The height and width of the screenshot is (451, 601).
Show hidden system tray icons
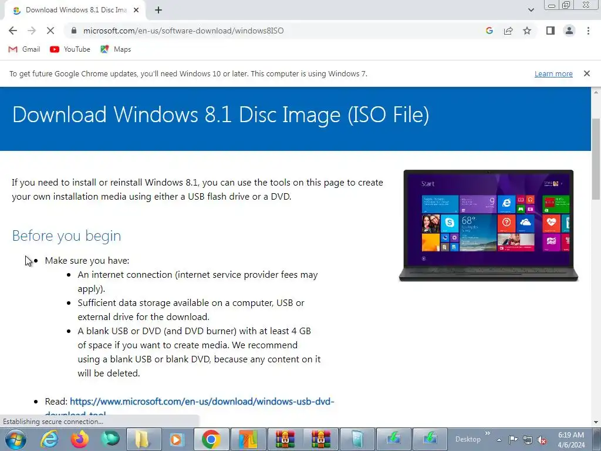click(499, 440)
